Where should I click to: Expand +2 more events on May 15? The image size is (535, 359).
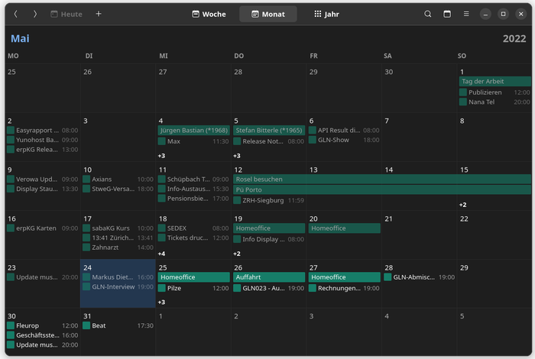(462, 205)
